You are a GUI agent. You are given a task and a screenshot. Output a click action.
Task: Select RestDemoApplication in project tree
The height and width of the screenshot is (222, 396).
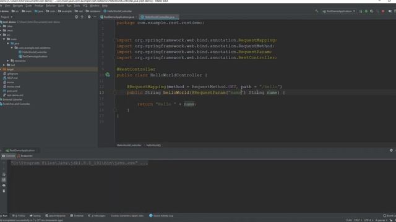[x=33, y=56]
